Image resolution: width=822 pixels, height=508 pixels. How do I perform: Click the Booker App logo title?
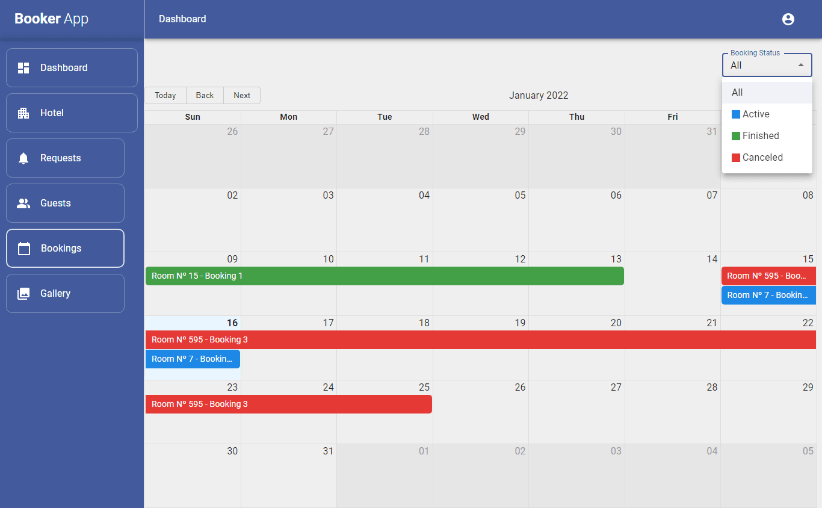point(52,19)
